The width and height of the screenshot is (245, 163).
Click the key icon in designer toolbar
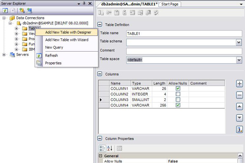click(x=109, y=13)
